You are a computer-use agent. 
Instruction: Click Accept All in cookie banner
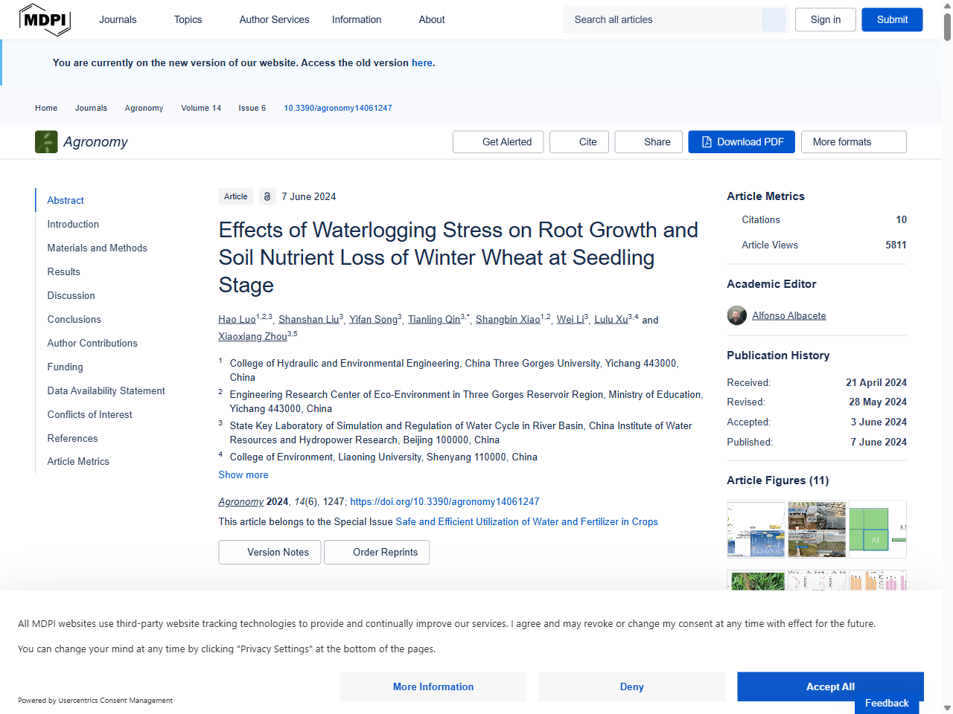pyautogui.click(x=830, y=686)
